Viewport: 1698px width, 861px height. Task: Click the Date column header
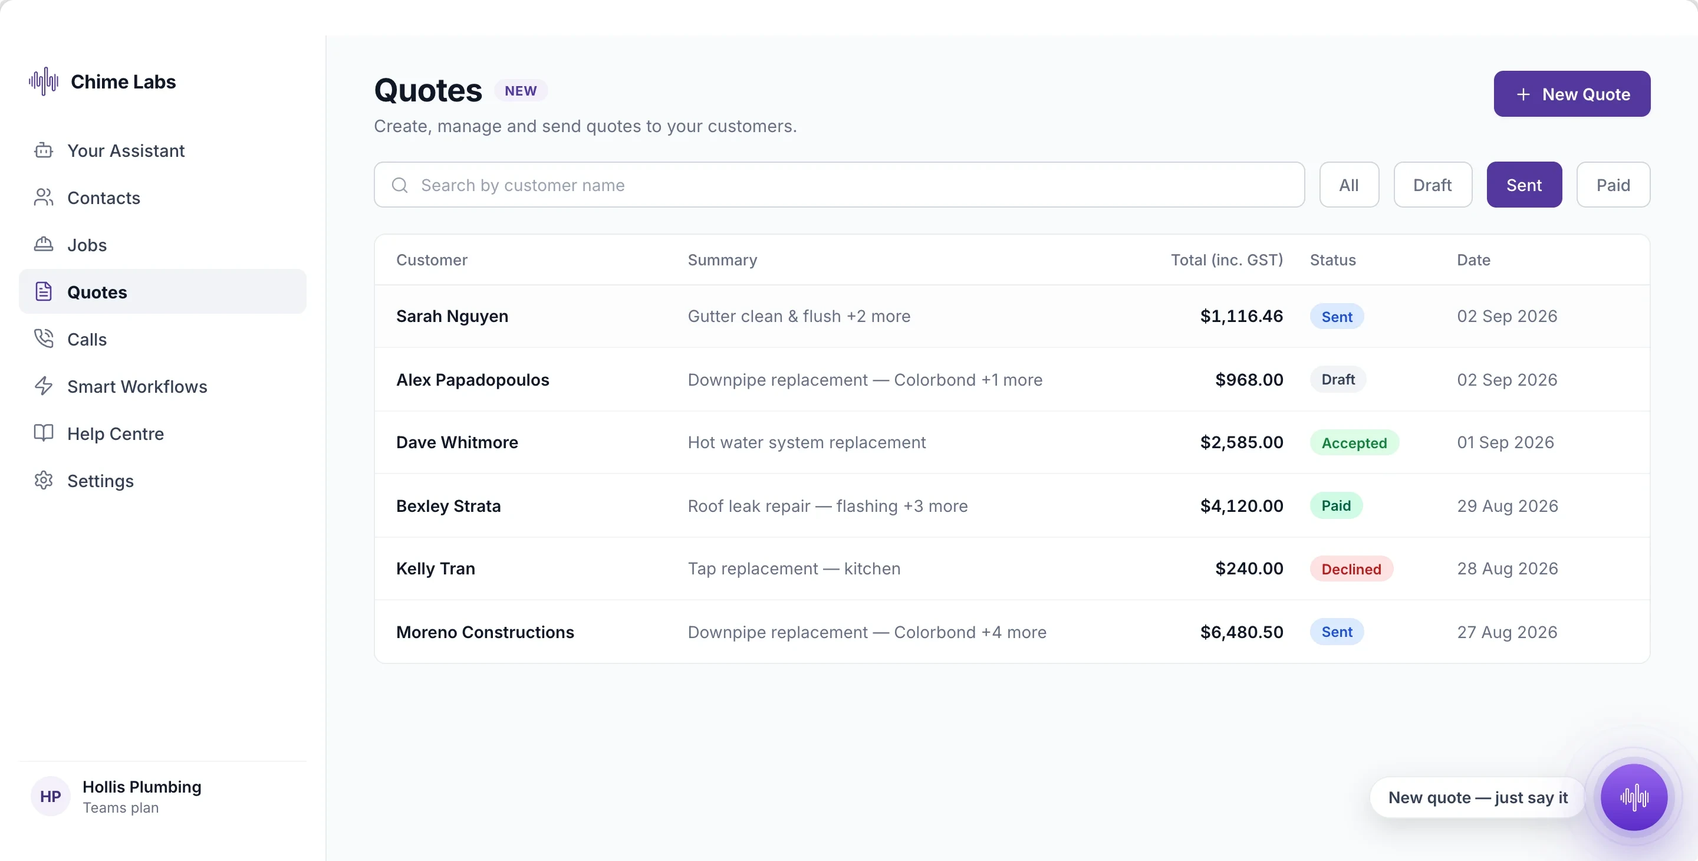pyautogui.click(x=1473, y=259)
